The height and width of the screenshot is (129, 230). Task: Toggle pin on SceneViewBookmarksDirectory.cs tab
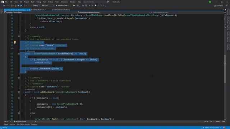tap(27, 10)
